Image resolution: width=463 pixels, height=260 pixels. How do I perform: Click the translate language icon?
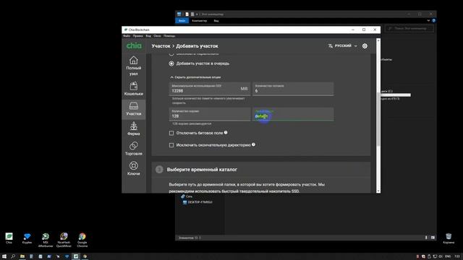331,46
